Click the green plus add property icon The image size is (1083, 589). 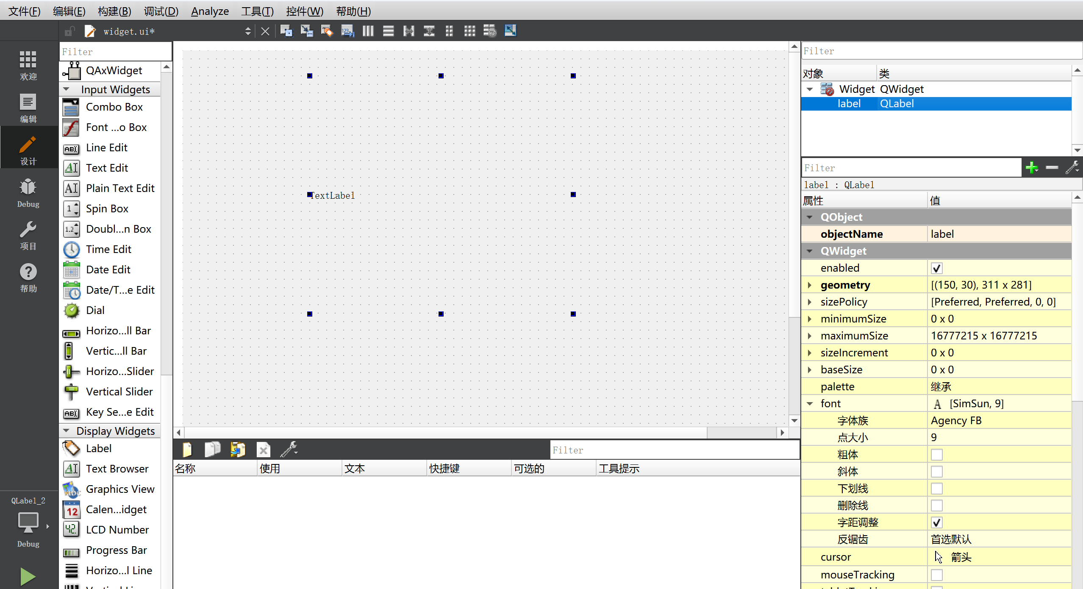pos(1032,168)
